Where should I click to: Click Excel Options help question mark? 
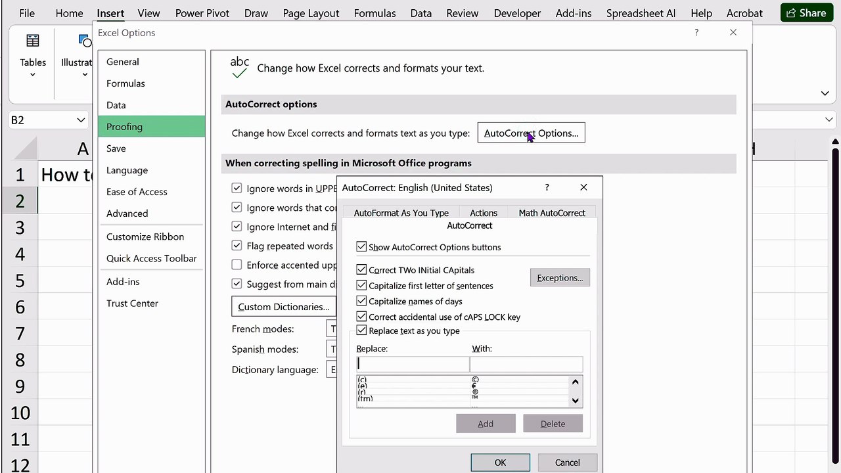click(x=696, y=32)
